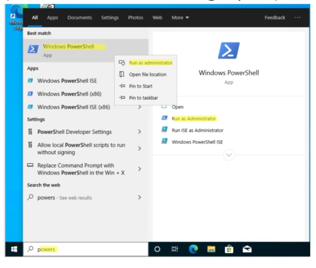Image resolution: width=316 pixels, height=268 pixels.
Task: Switch to the Apps search tab
Action: (53, 17)
